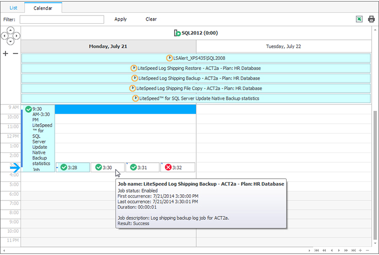The height and width of the screenshot is (255, 379).
Task: Select the Tuesday, July 22 day header
Action: [x=284, y=46]
